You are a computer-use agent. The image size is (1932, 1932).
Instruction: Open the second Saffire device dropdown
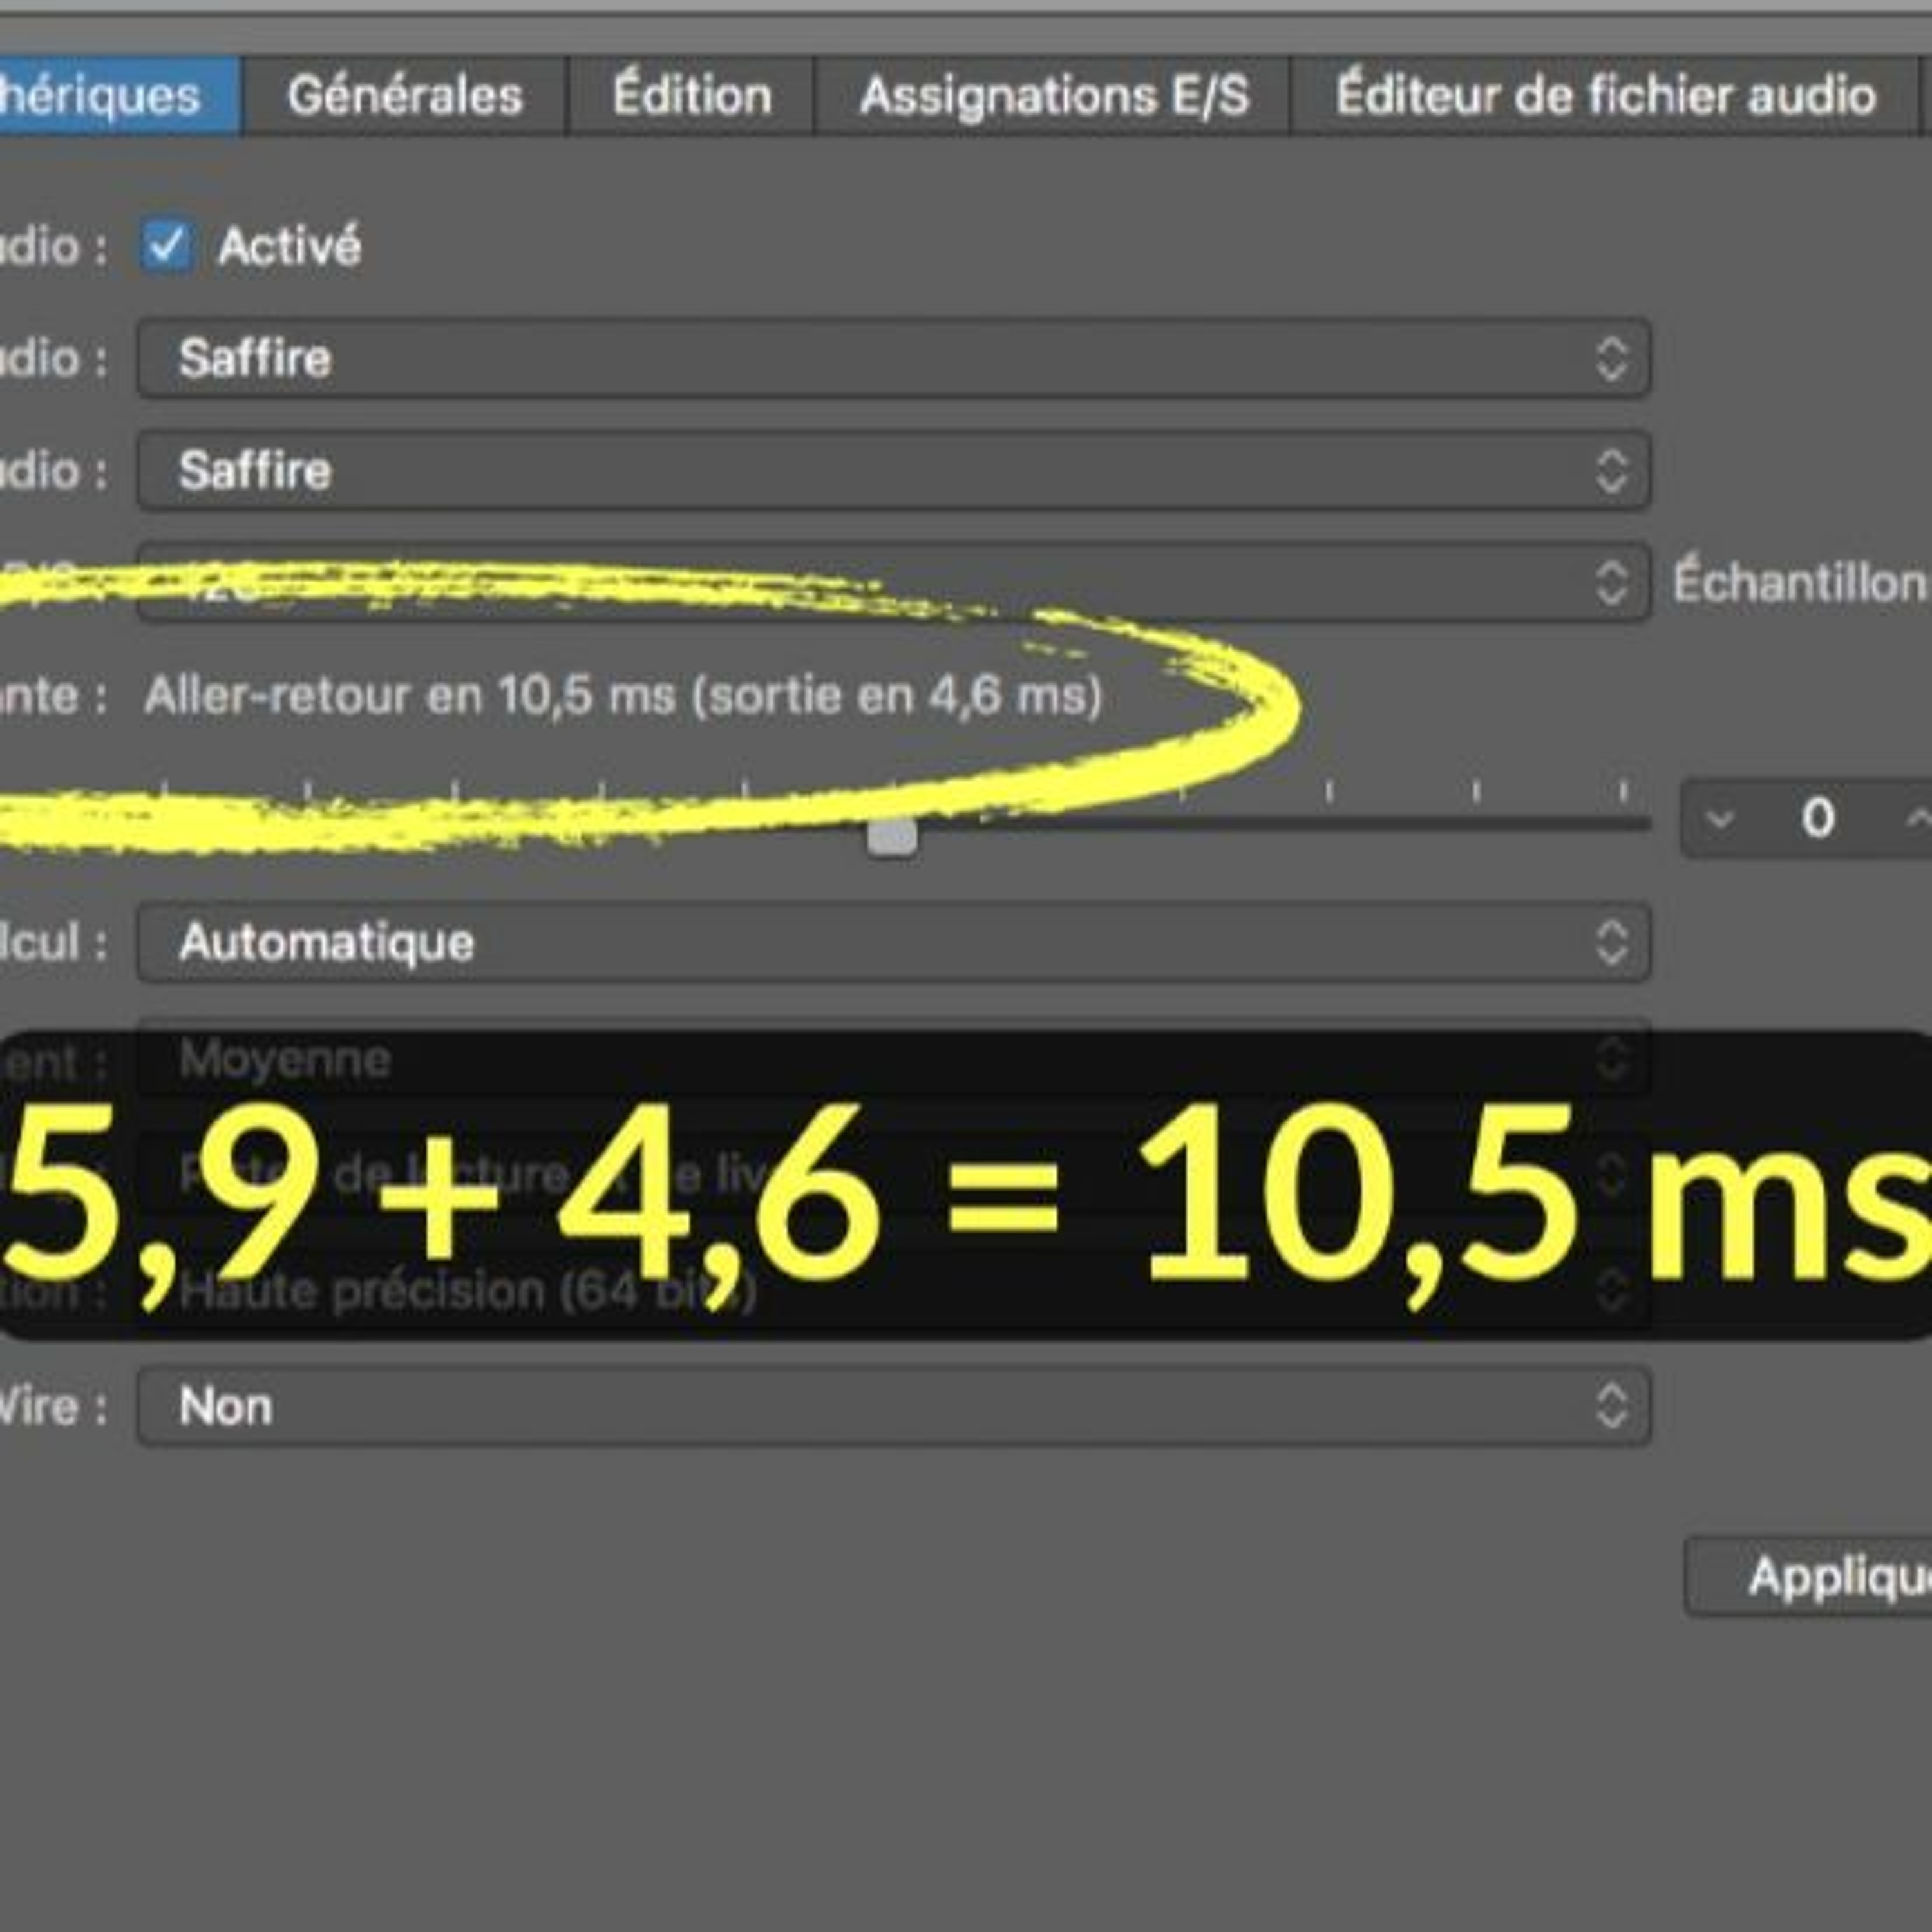click(893, 470)
